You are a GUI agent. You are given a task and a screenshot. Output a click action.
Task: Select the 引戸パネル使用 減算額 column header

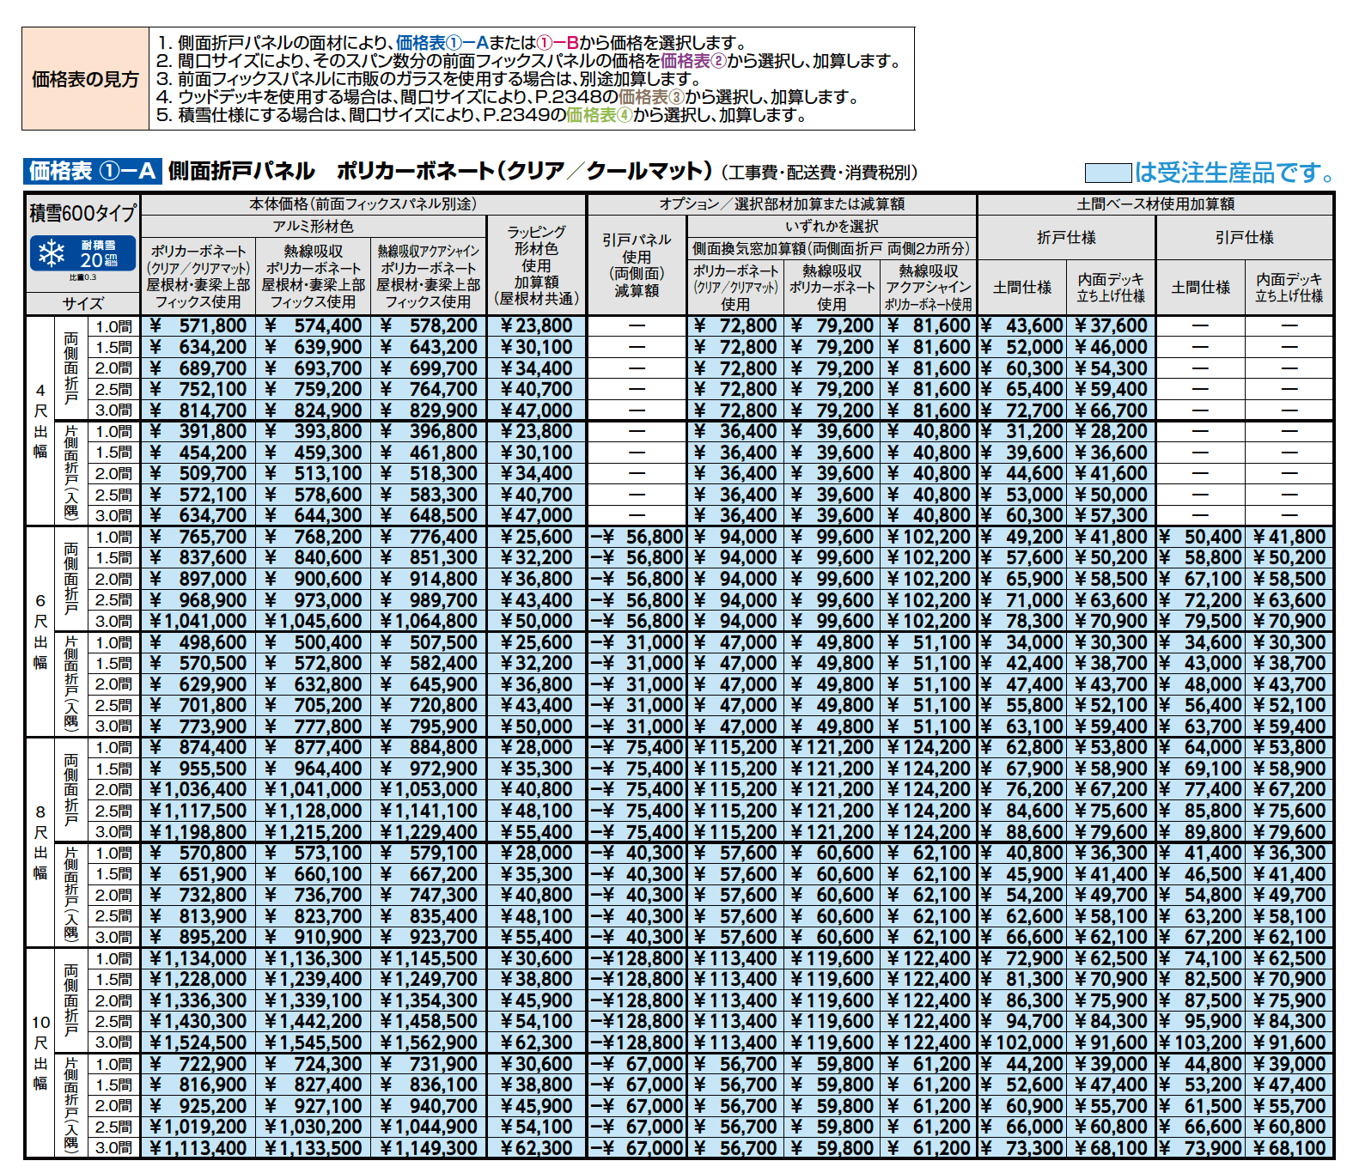637,265
